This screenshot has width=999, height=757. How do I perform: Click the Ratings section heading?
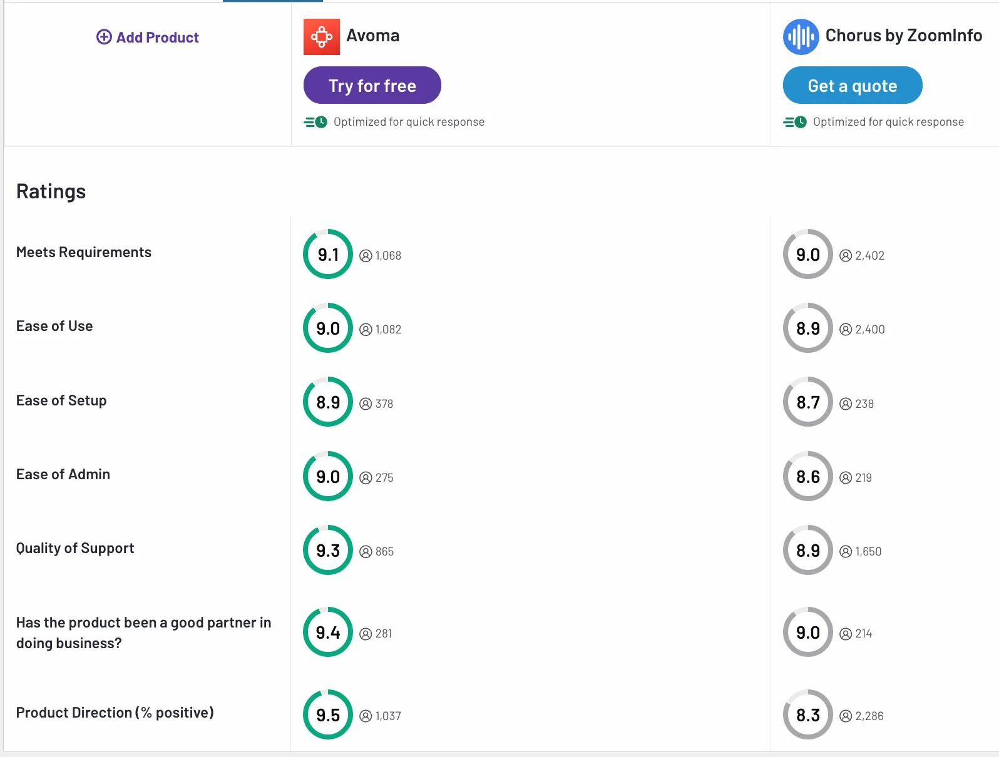pyautogui.click(x=51, y=191)
